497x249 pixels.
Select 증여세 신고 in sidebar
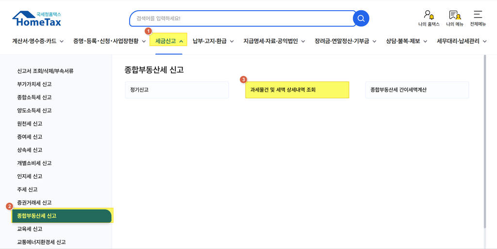[x=30, y=137]
